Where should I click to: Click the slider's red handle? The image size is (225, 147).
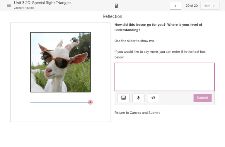(91, 102)
